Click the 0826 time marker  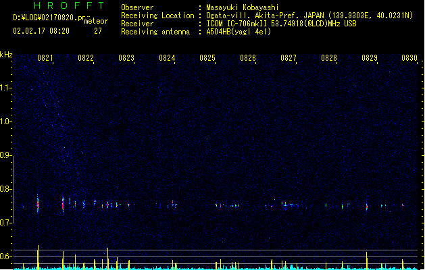(x=248, y=58)
